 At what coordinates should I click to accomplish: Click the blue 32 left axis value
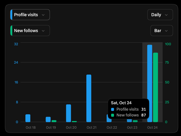coord(16,44)
